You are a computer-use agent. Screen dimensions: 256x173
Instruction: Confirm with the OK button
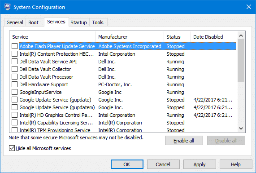127,164
